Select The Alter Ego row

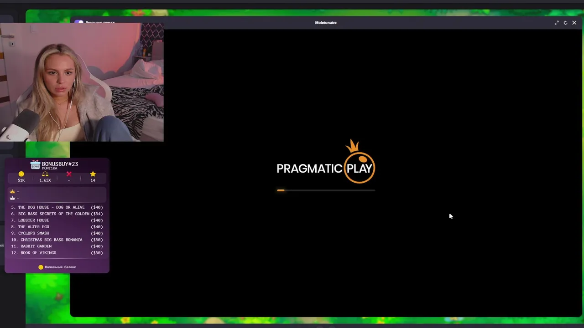click(57, 226)
